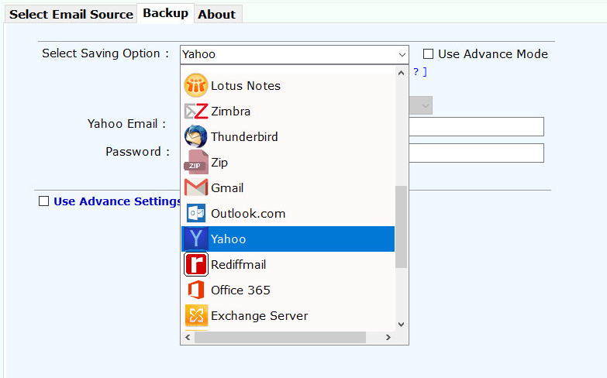The height and width of the screenshot is (378, 607).
Task: Choose the Zip file icon
Action: pyautogui.click(x=196, y=163)
